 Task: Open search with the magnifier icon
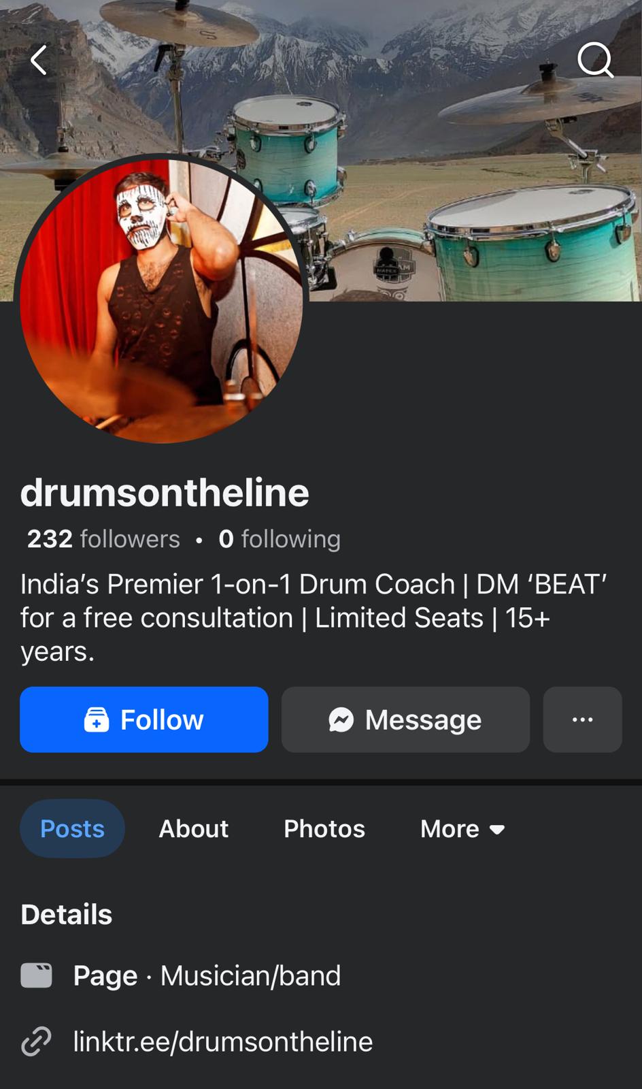click(596, 60)
